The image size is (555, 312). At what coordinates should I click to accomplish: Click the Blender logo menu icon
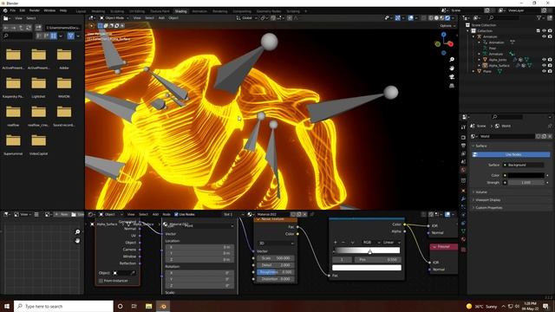(5, 10)
